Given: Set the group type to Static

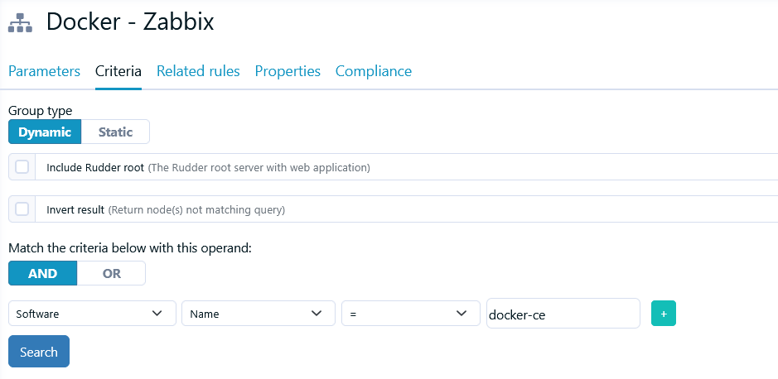Looking at the screenshot, I should point(115,132).
